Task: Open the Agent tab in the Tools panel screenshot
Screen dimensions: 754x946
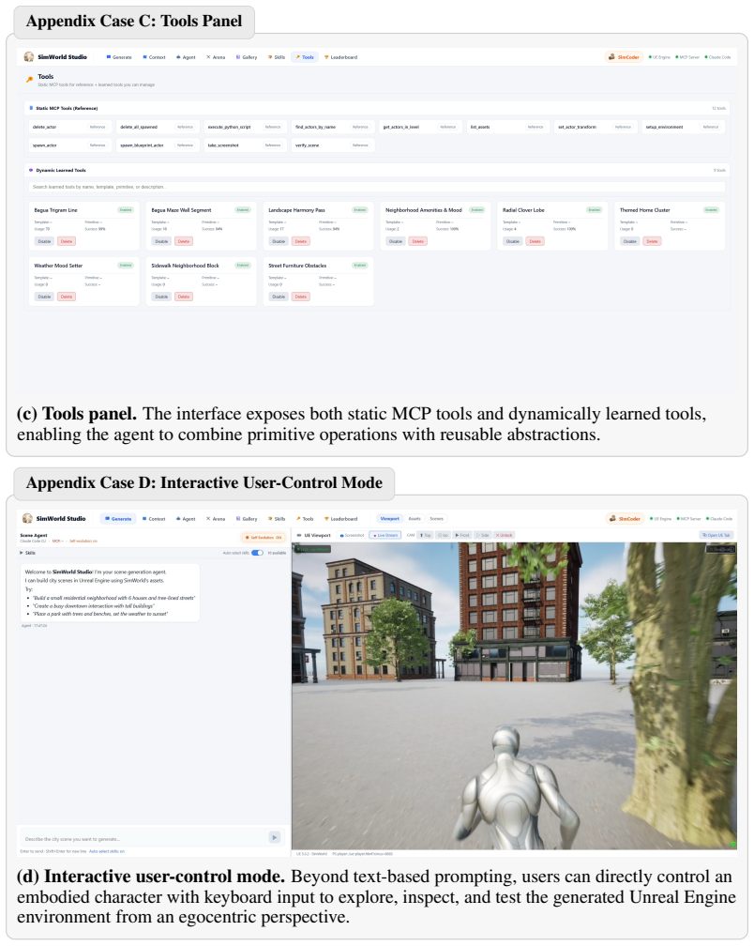Action: click(186, 57)
